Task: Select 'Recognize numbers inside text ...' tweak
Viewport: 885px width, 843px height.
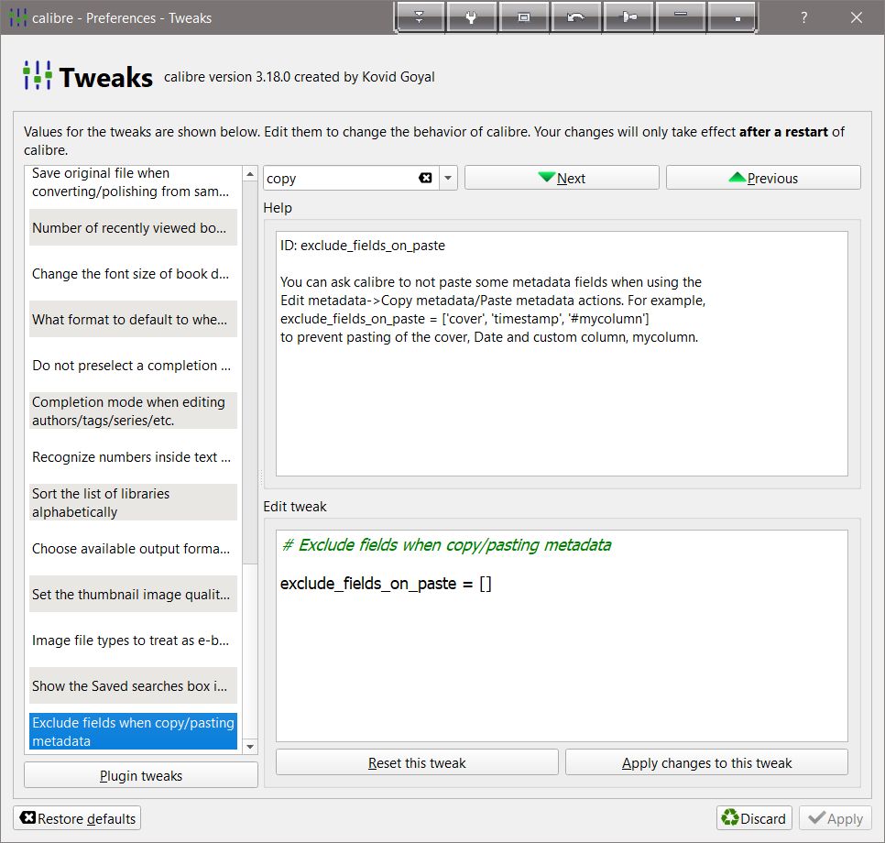Action: click(133, 457)
